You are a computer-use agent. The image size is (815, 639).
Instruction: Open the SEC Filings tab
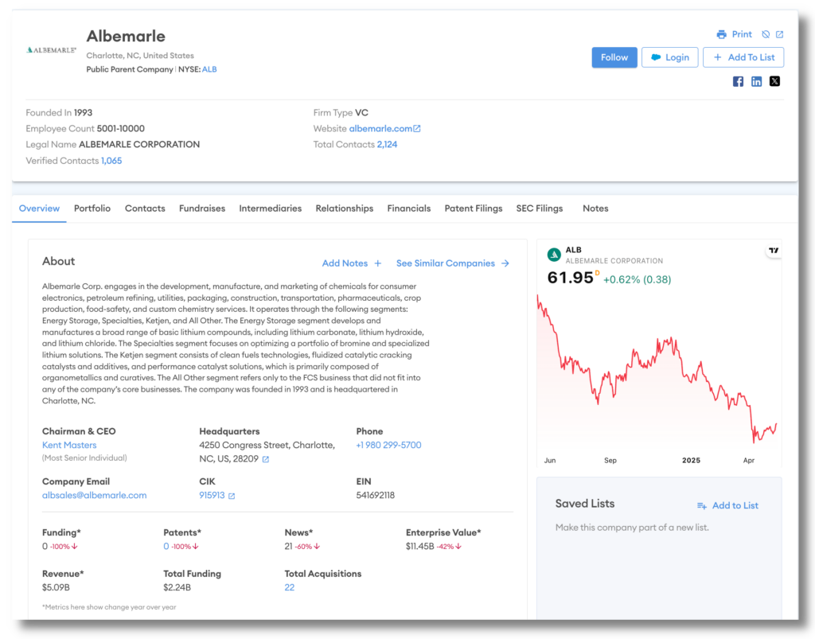click(x=540, y=208)
